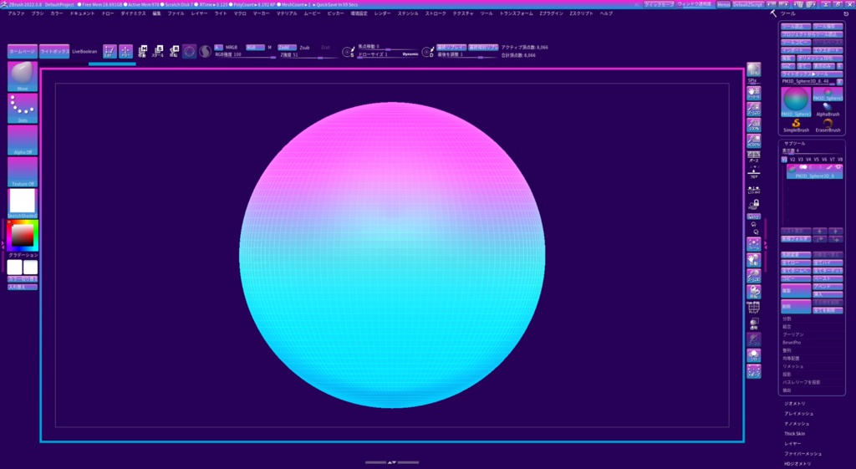
Task: Toggle the PolyF wireframe display icon
Action: [753, 306]
